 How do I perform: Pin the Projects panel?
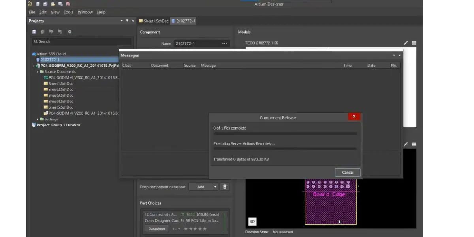pyautogui.click(x=127, y=21)
